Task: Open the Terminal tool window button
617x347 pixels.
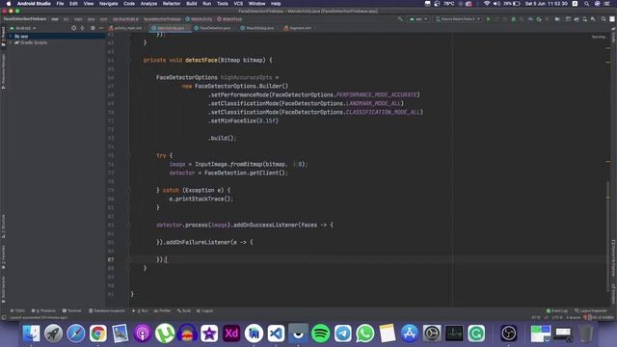Action: click(x=72, y=310)
